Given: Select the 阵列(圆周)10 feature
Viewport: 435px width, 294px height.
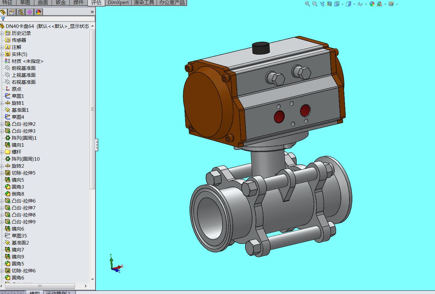Looking at the screenshot, I should 26,159.
